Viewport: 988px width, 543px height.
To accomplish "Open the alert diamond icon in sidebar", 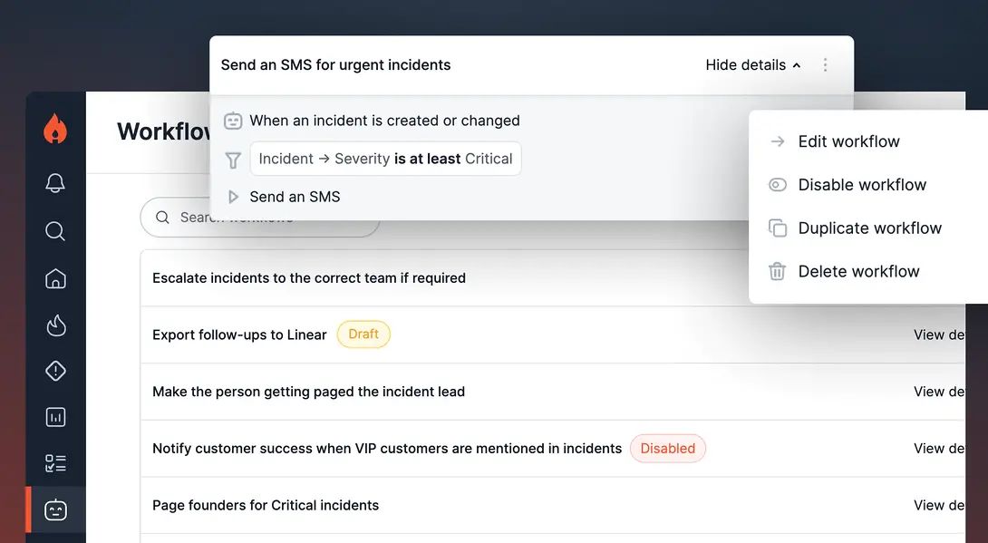I will coord(55,371).
